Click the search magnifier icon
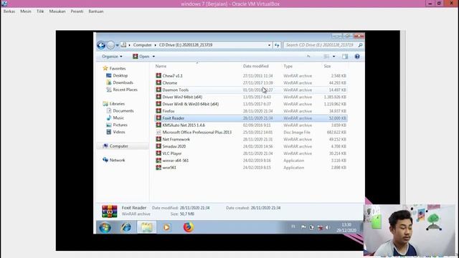Image resolution: width=459 pixels, height=258 pixels. pos(360,45)
